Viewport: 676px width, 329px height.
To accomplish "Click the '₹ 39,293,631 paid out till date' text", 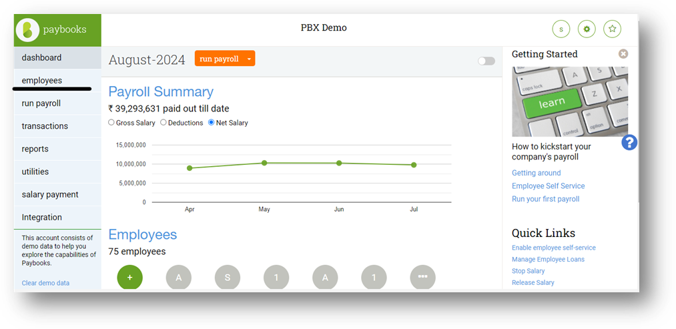I will (x=169, y=109).
